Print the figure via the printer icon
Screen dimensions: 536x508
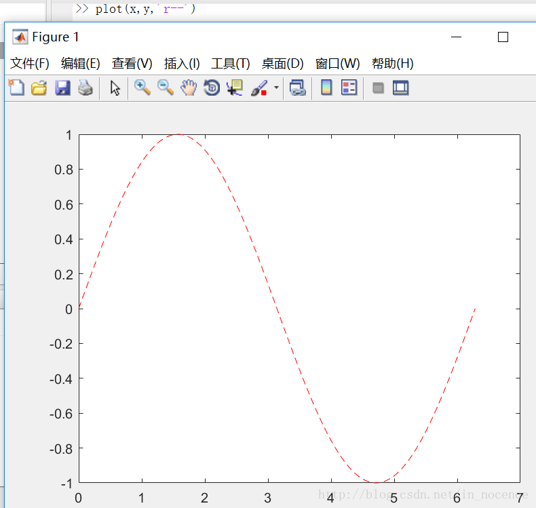[x=85, y=87]
